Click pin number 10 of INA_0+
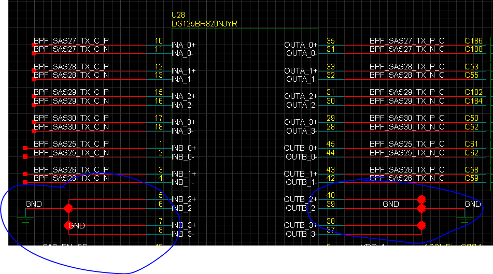Image resolution: width=493 pixels, height=274 pixels. click(159, 41)
